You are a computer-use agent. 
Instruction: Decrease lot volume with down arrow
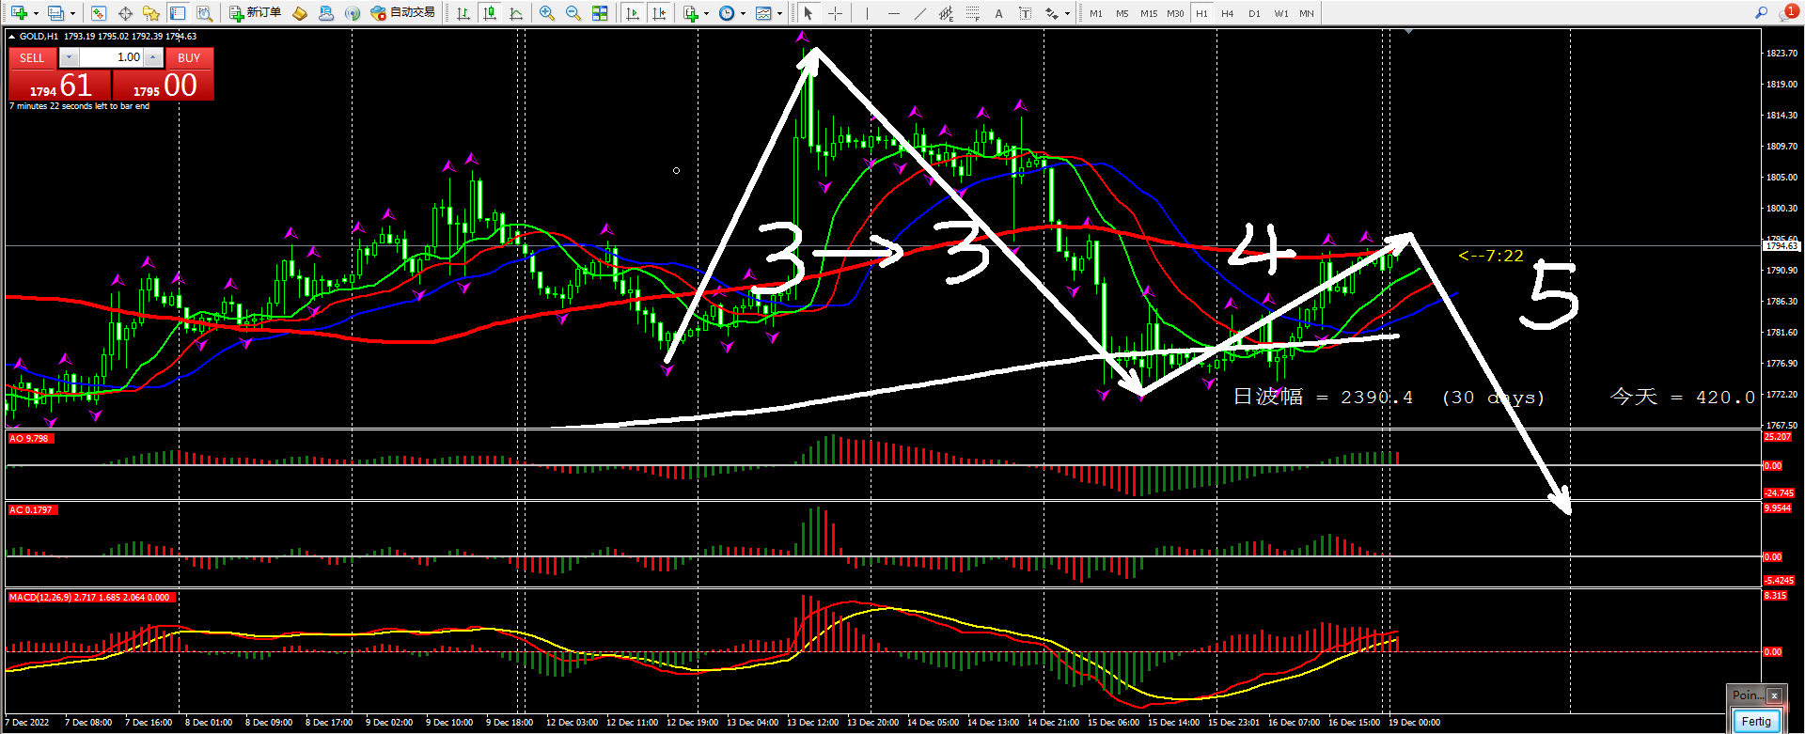coord(69,58)
